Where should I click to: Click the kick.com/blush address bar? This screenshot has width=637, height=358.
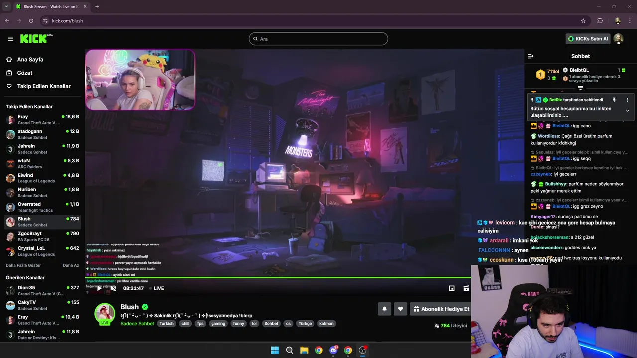[x=314, y=21]
